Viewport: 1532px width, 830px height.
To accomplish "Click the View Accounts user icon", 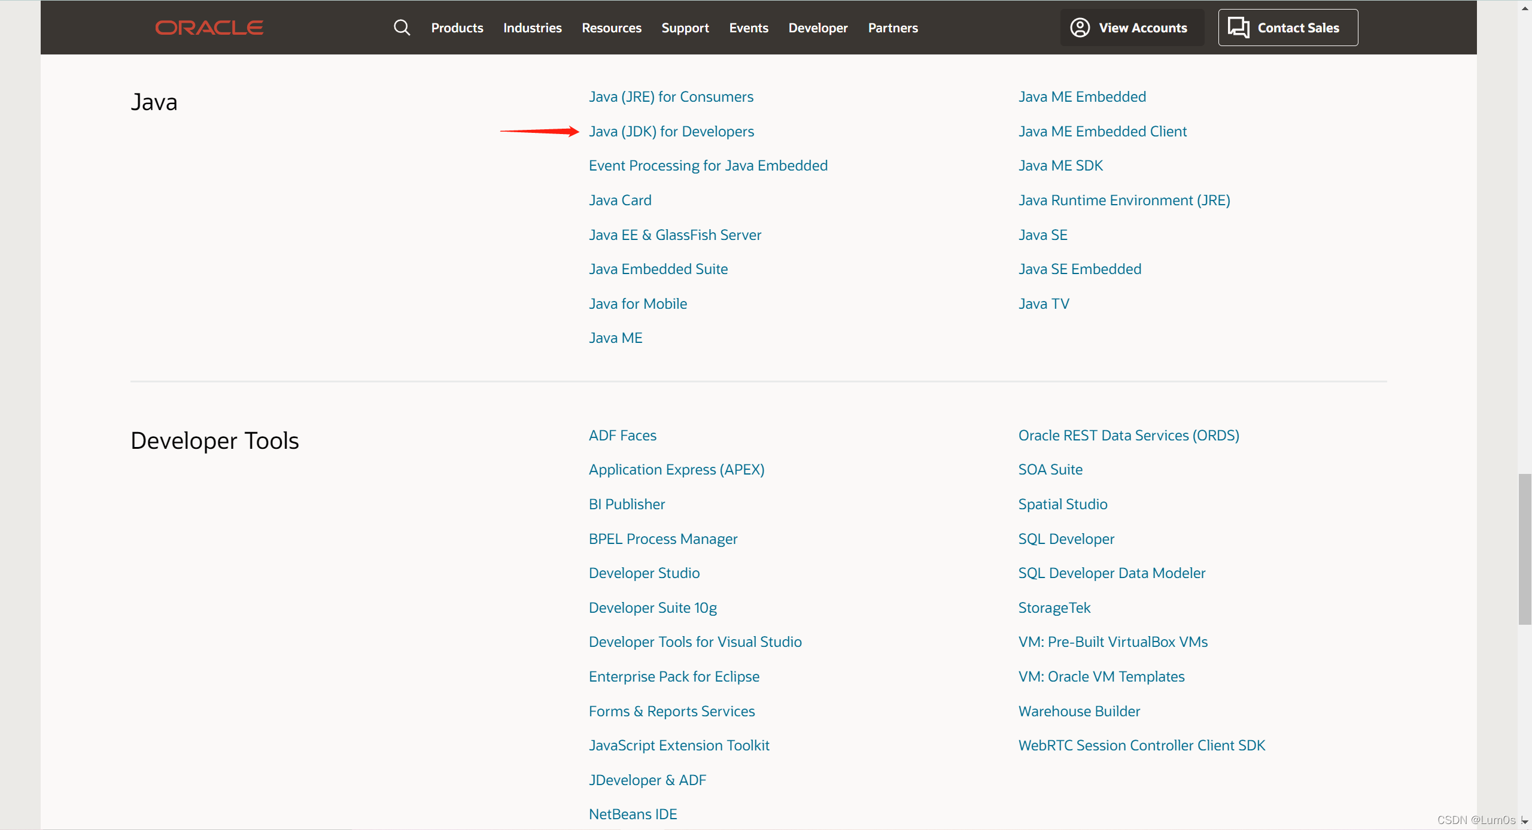I will (1080, 28).
